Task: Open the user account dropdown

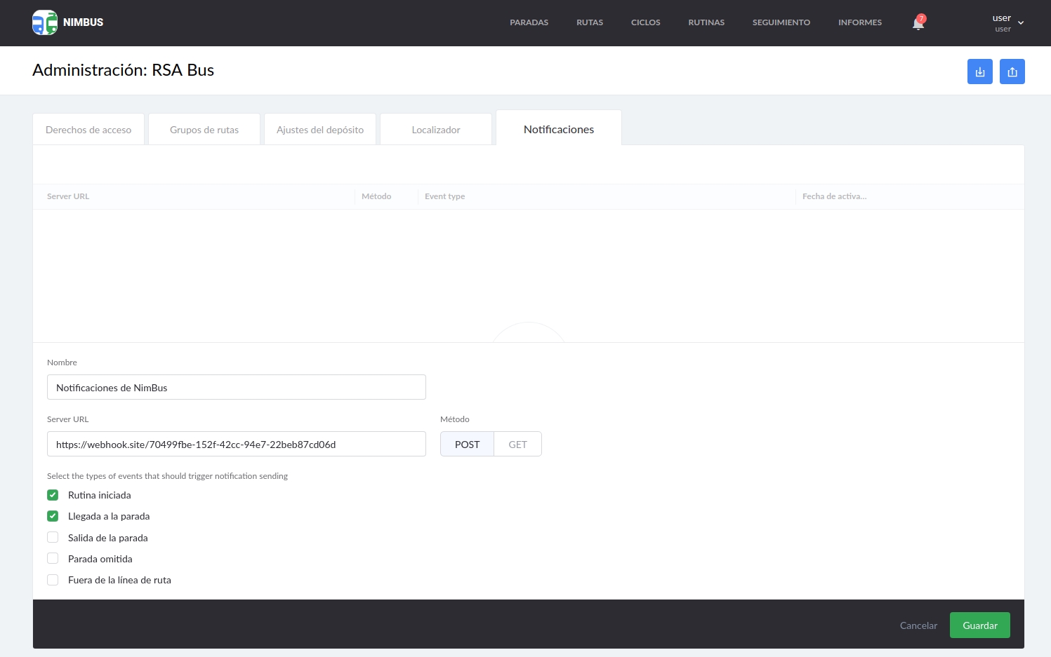Action: (x=1007, y=22)
